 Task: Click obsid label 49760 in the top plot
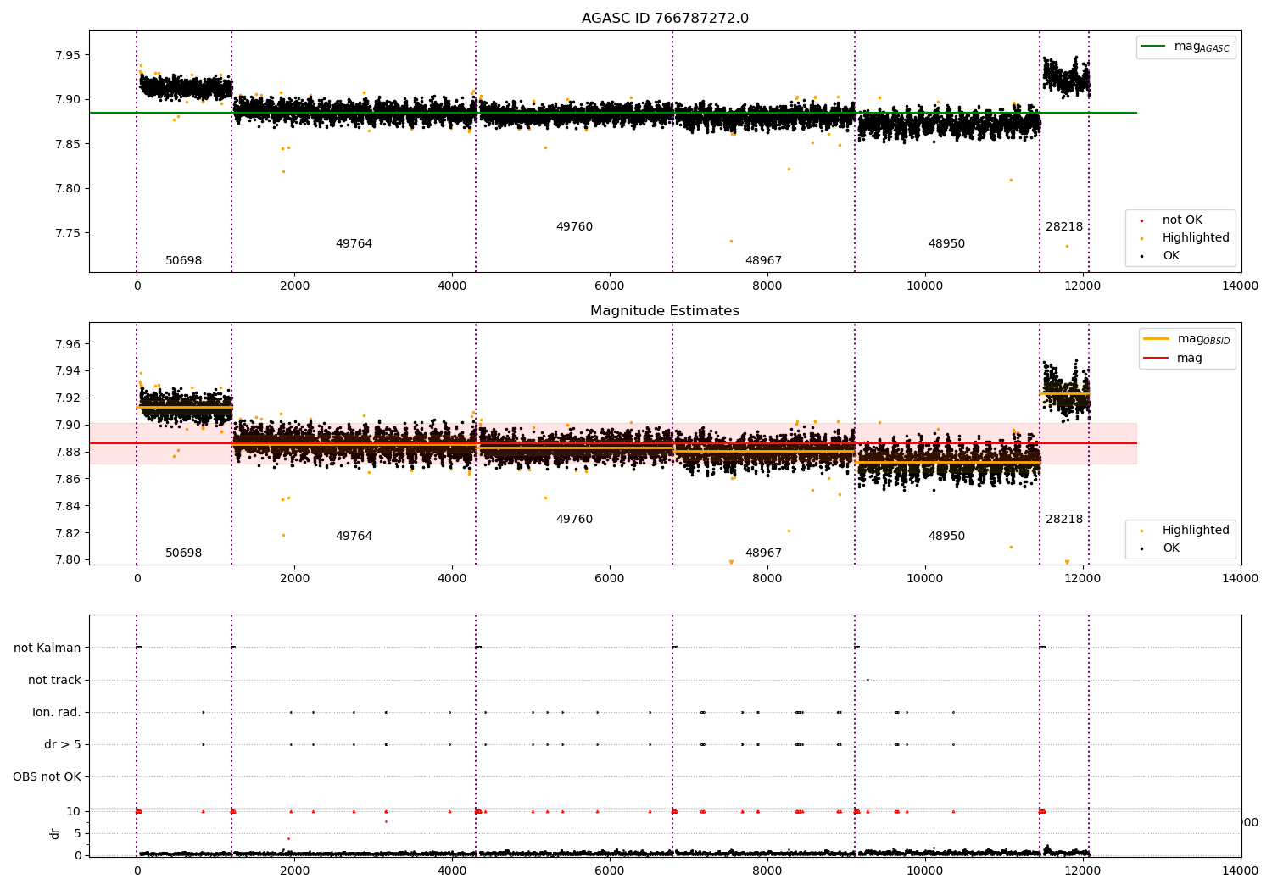pos(574,227)
